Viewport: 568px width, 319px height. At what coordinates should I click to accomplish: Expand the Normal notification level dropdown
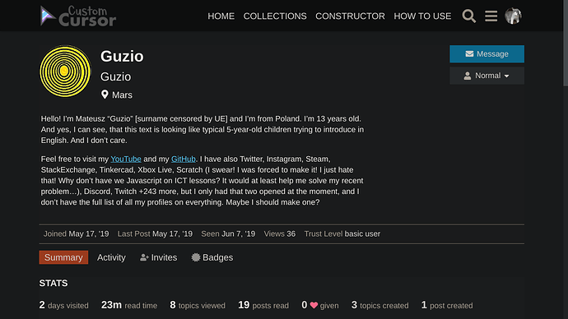coord(487,76)
